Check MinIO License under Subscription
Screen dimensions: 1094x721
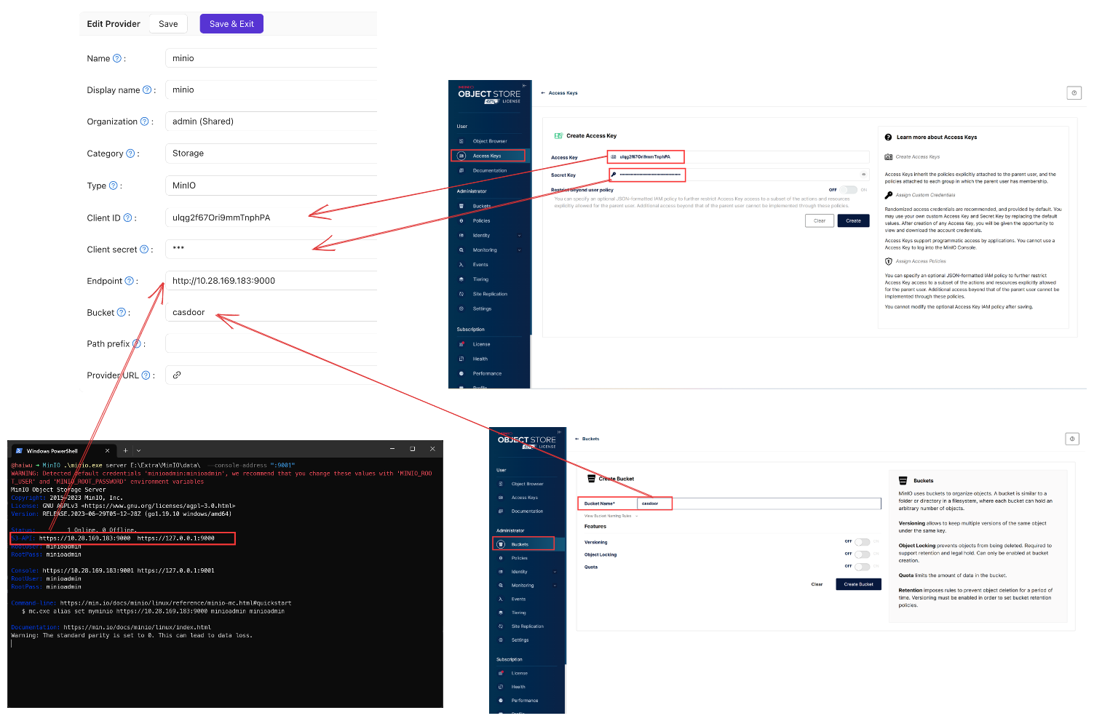click(480, 344)
